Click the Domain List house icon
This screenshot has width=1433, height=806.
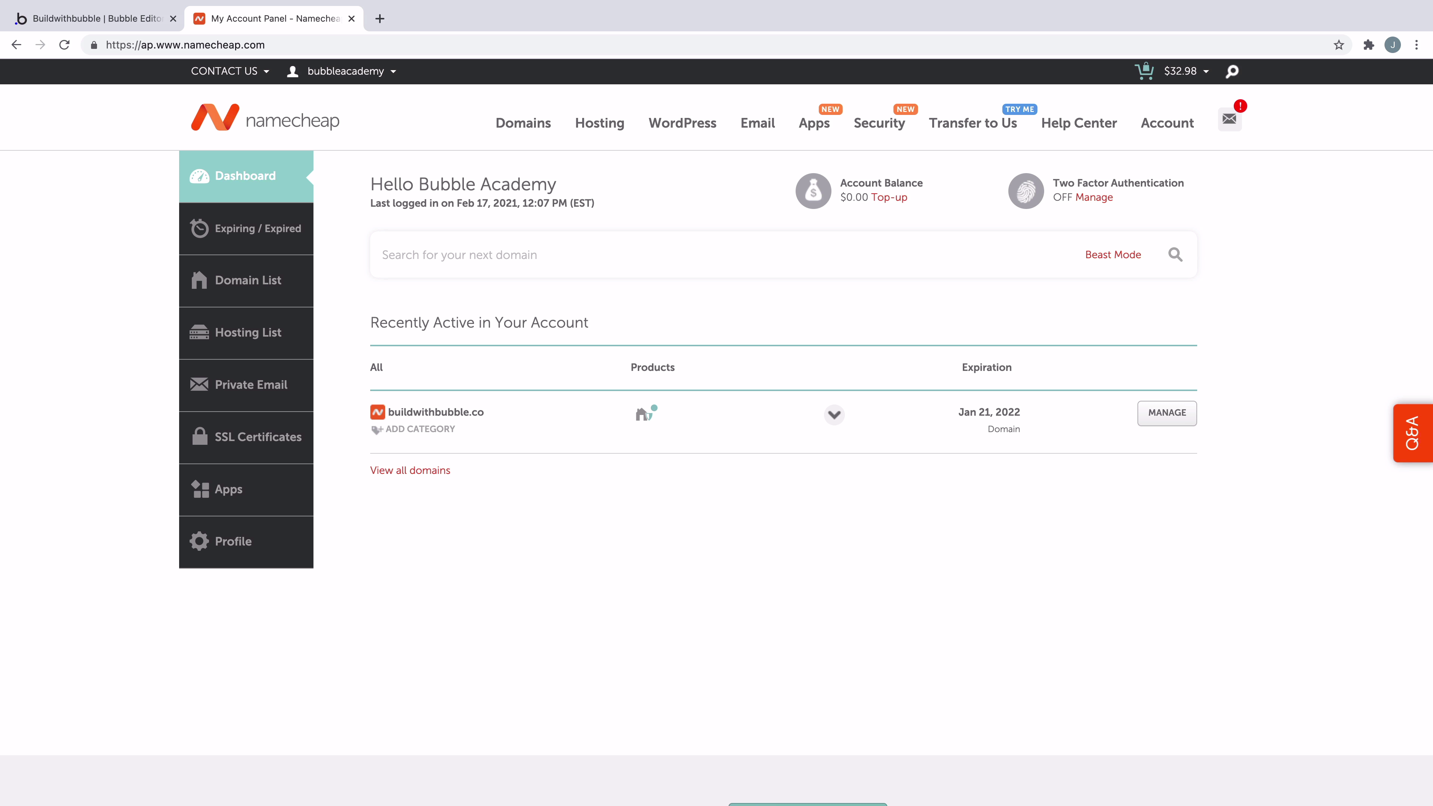[x=199, y=280]
